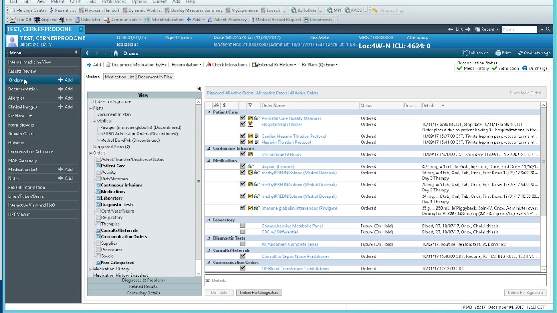
Task: Open the Reconciliation dropdown
Action: [x=186, y=65]
